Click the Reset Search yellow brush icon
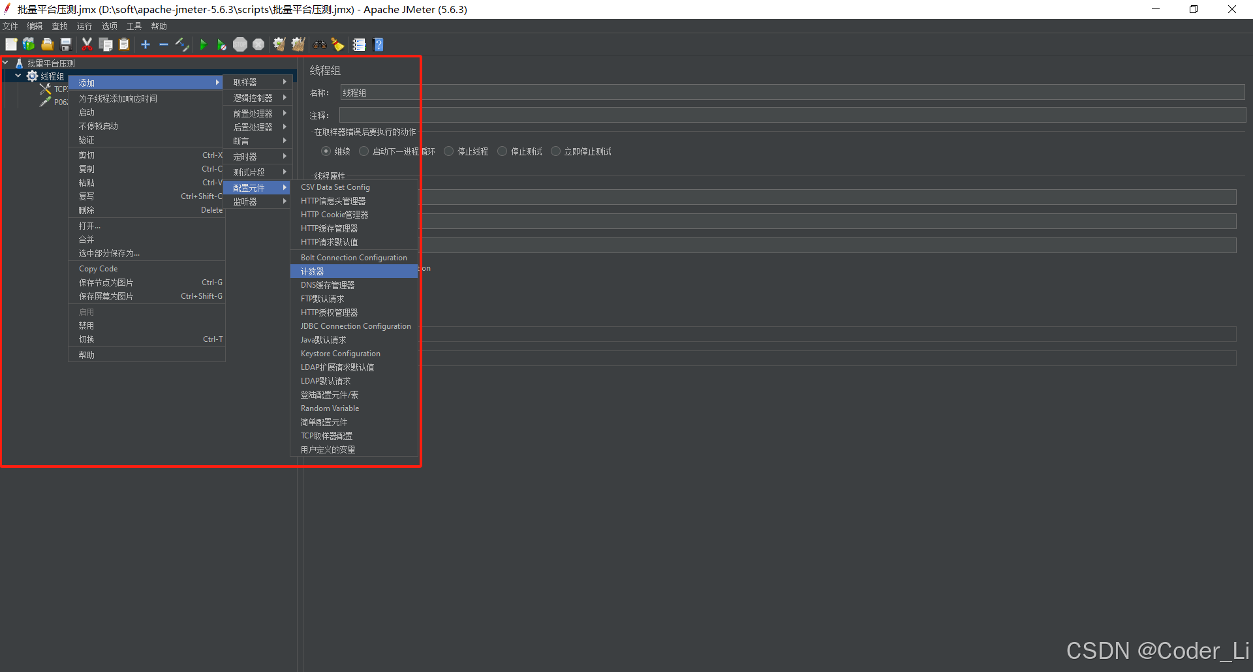1253x672 pixels. click(x=337, y=44)
